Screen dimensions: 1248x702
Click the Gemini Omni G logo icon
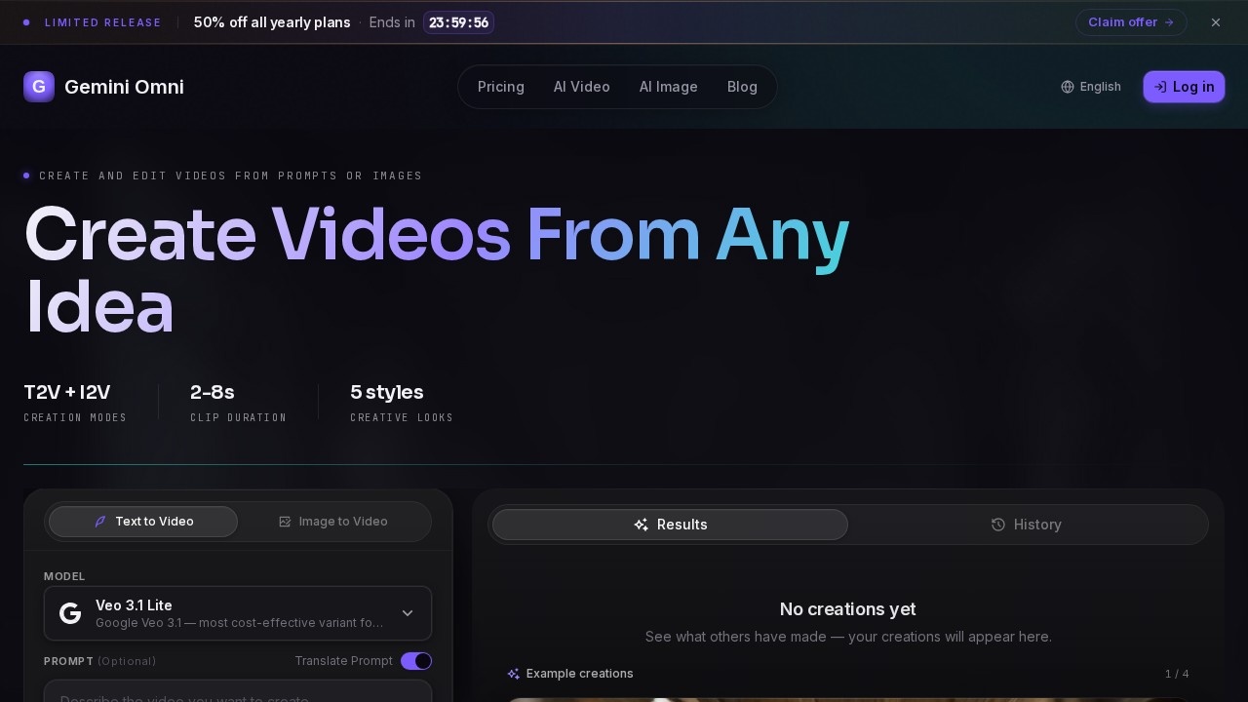pyautogui.click(x=39, y=87)
